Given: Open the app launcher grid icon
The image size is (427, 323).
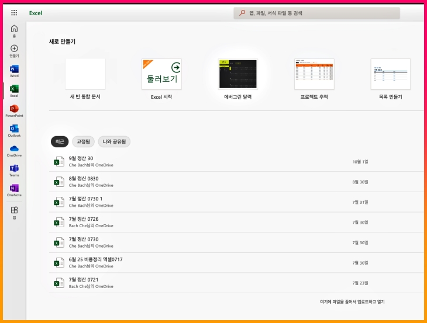Looking at the screenshot, I should click(x=14, y=12).
